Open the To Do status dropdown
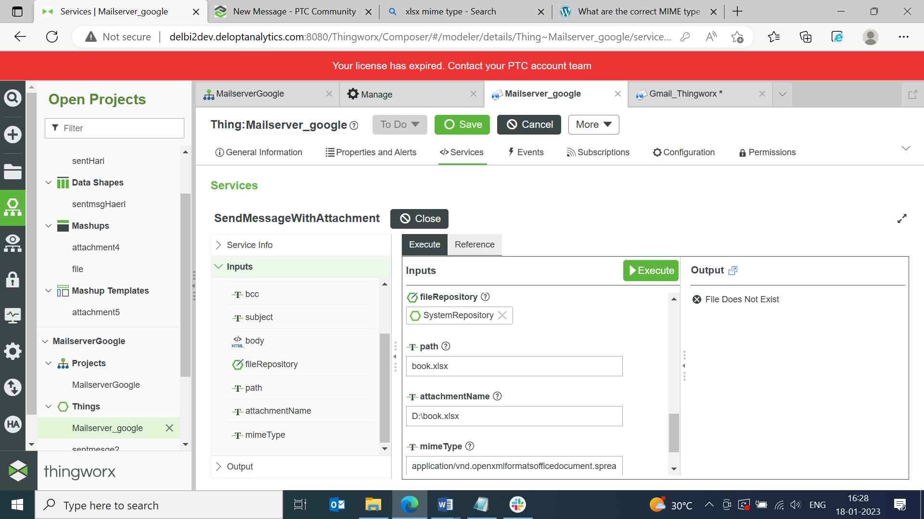Image resolution: width=924 pixels, height=519 pixels. click(x=399, y=124)
